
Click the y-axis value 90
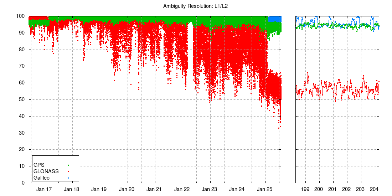point(22,33)
